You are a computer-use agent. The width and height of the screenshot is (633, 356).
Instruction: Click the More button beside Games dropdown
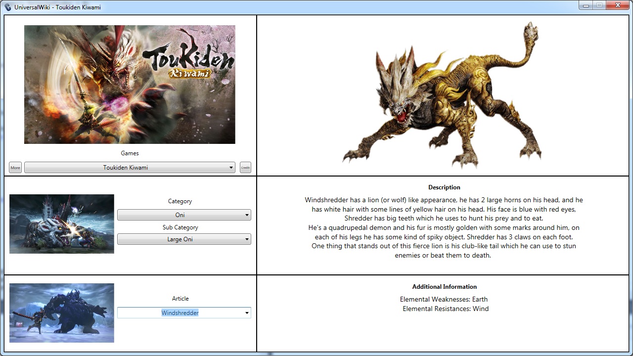pos(15,168)
